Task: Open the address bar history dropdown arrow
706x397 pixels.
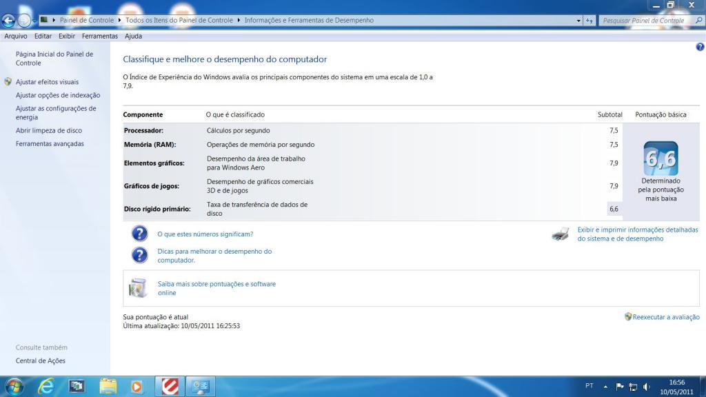Action: click(578, 21)
